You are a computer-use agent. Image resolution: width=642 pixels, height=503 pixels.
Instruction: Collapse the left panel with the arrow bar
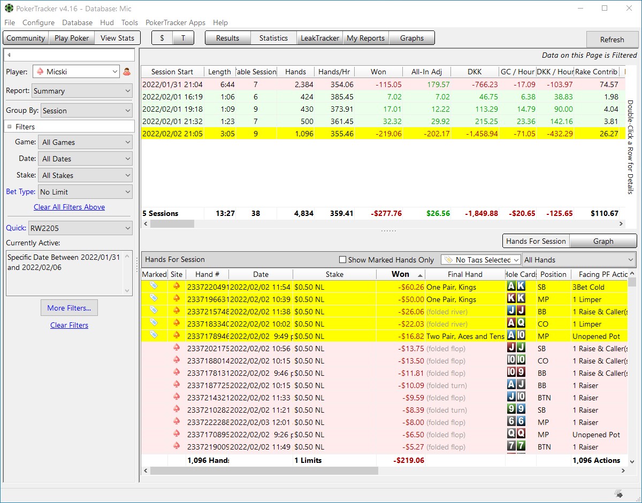69,55
